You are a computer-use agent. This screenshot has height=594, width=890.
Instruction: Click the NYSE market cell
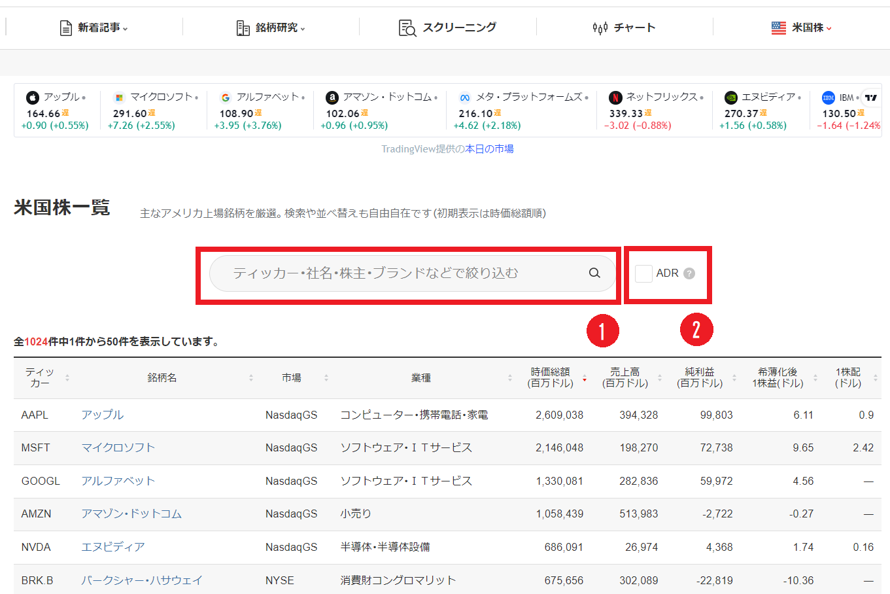280,580
